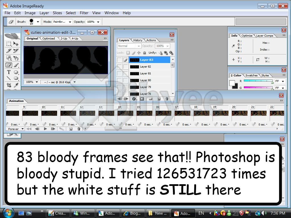Select the Eyedropper tool
The image size is (291, 218).
coord(16,85)
